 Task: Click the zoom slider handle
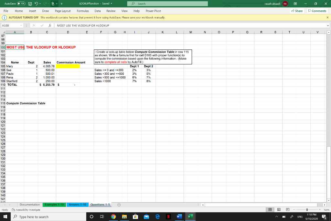tap(307, 210)
